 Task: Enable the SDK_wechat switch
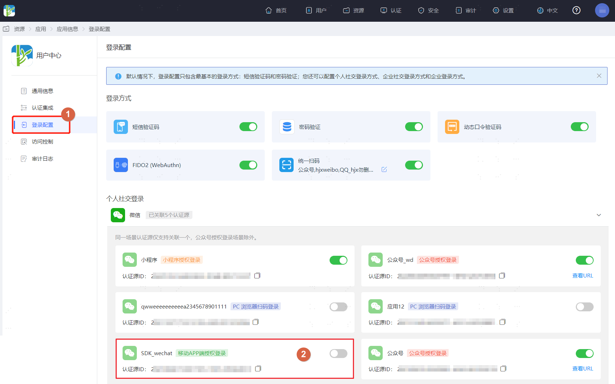[x=338, y=353]
